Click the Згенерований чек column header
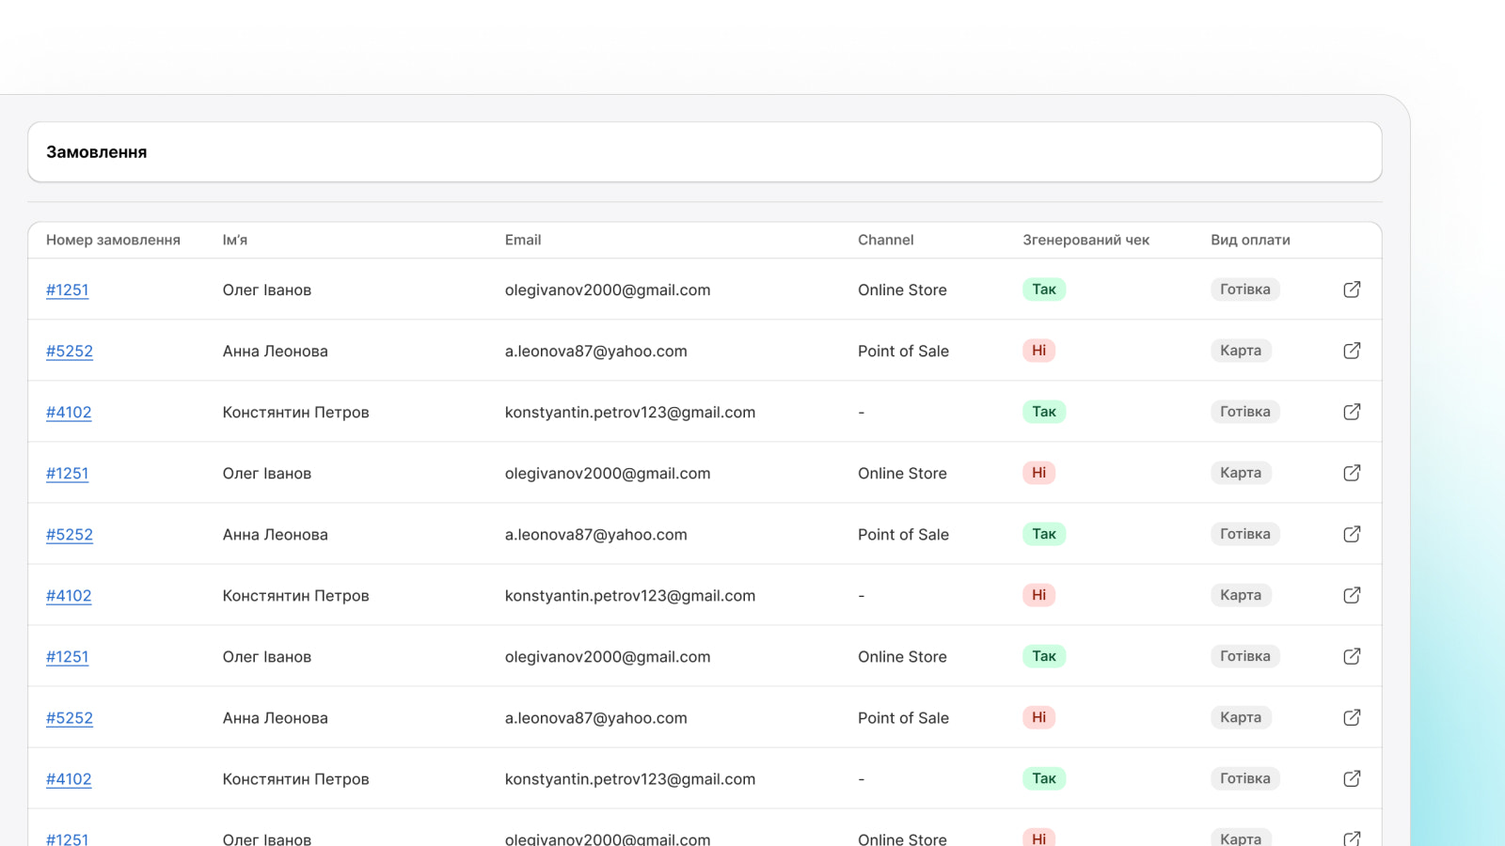 (1085, 240)
